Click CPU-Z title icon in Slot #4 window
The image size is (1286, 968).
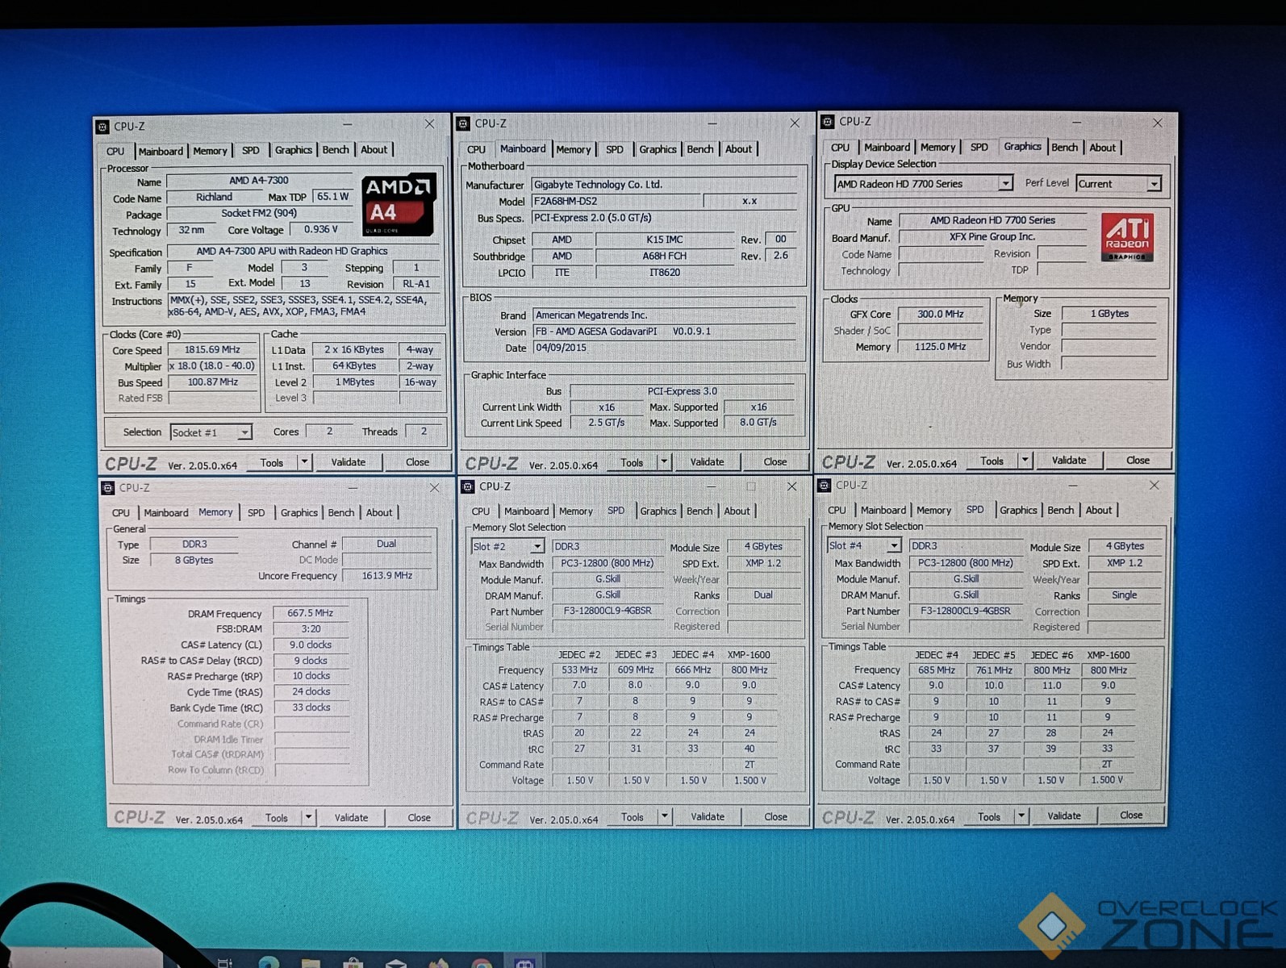[x=824, y=486]
